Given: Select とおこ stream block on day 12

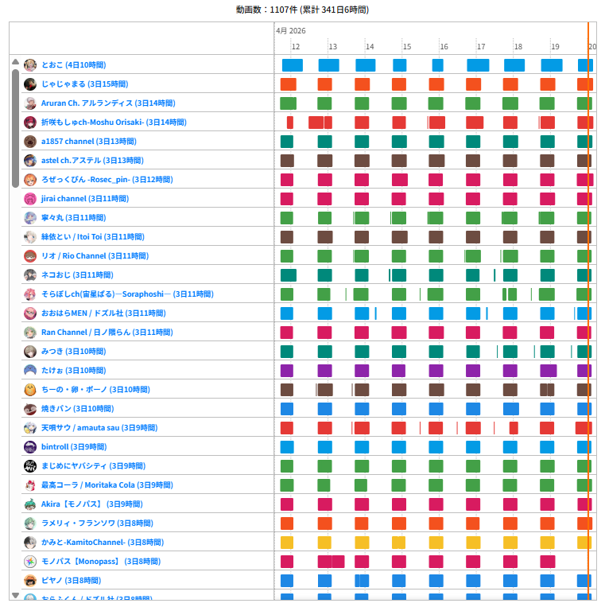Looking at the screenshot, I should pyautogui.click(x=293, y=65).
